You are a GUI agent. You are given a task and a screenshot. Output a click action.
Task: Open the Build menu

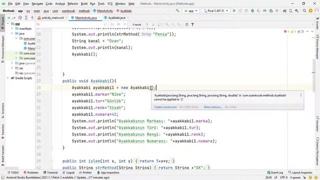[84, 3]
